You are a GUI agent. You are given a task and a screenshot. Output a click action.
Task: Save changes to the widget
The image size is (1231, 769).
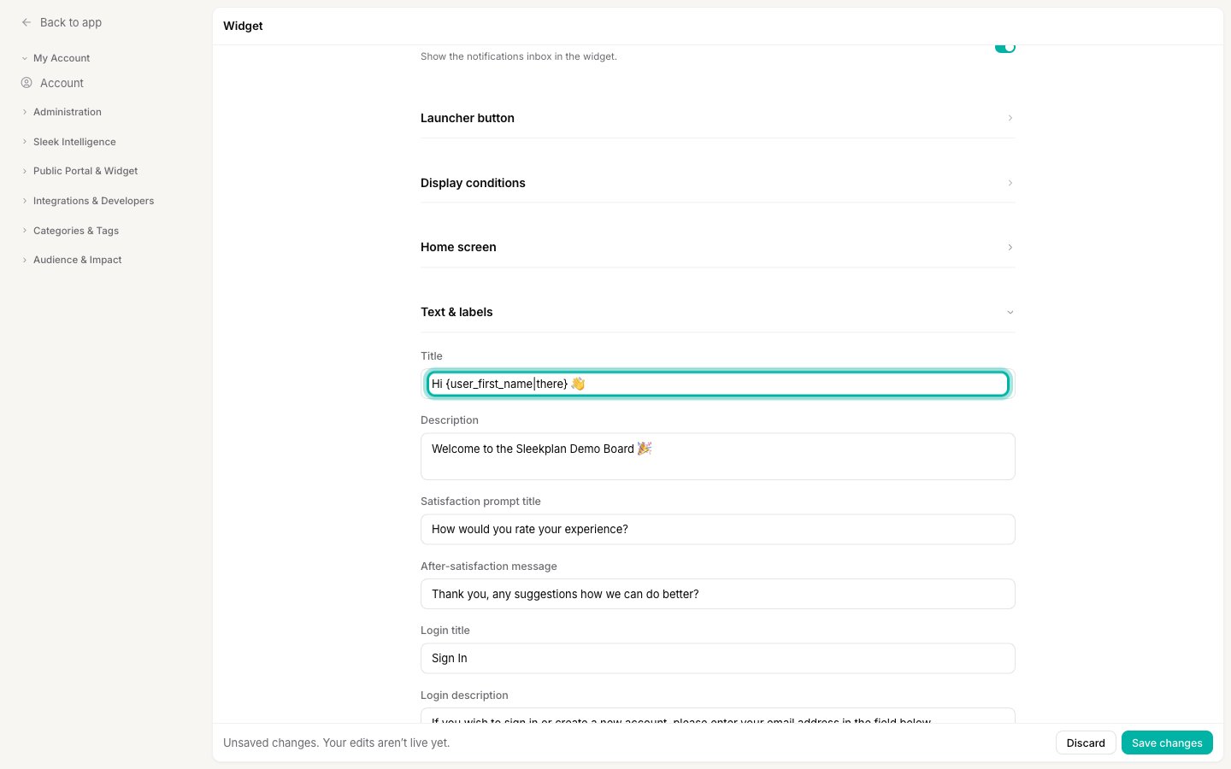click(1167, 743)
